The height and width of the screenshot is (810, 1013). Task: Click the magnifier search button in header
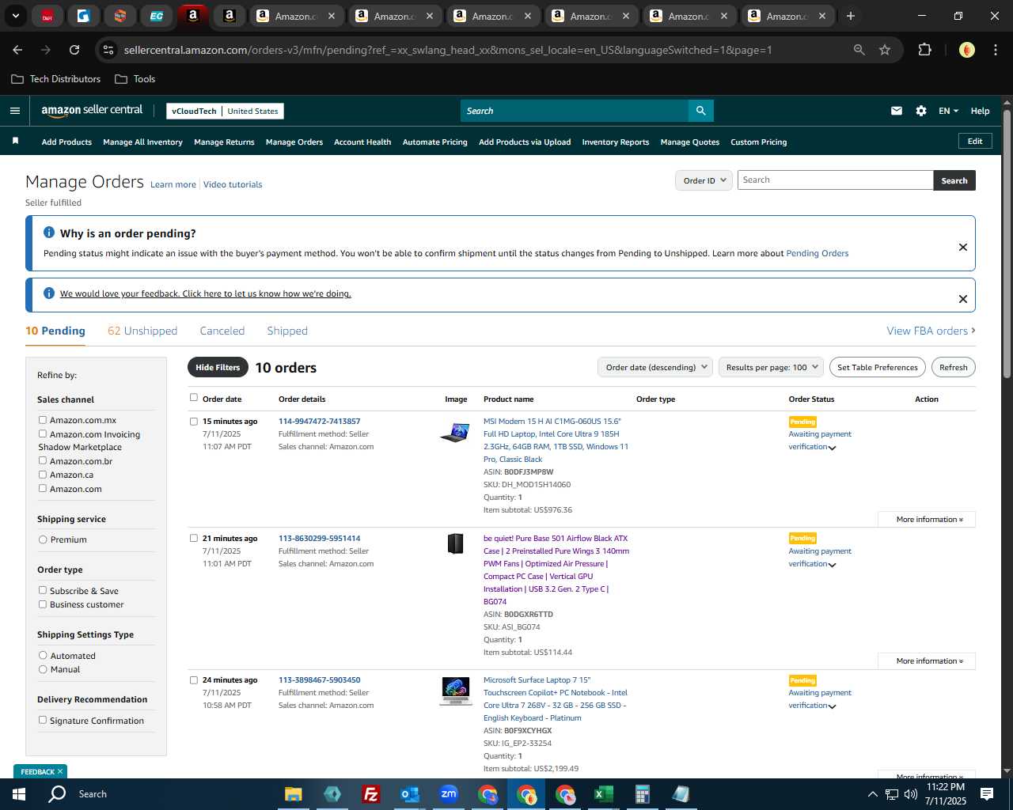700,111
